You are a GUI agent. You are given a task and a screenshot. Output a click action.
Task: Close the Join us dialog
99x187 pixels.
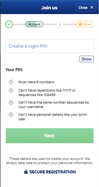(x=86, y=8)
